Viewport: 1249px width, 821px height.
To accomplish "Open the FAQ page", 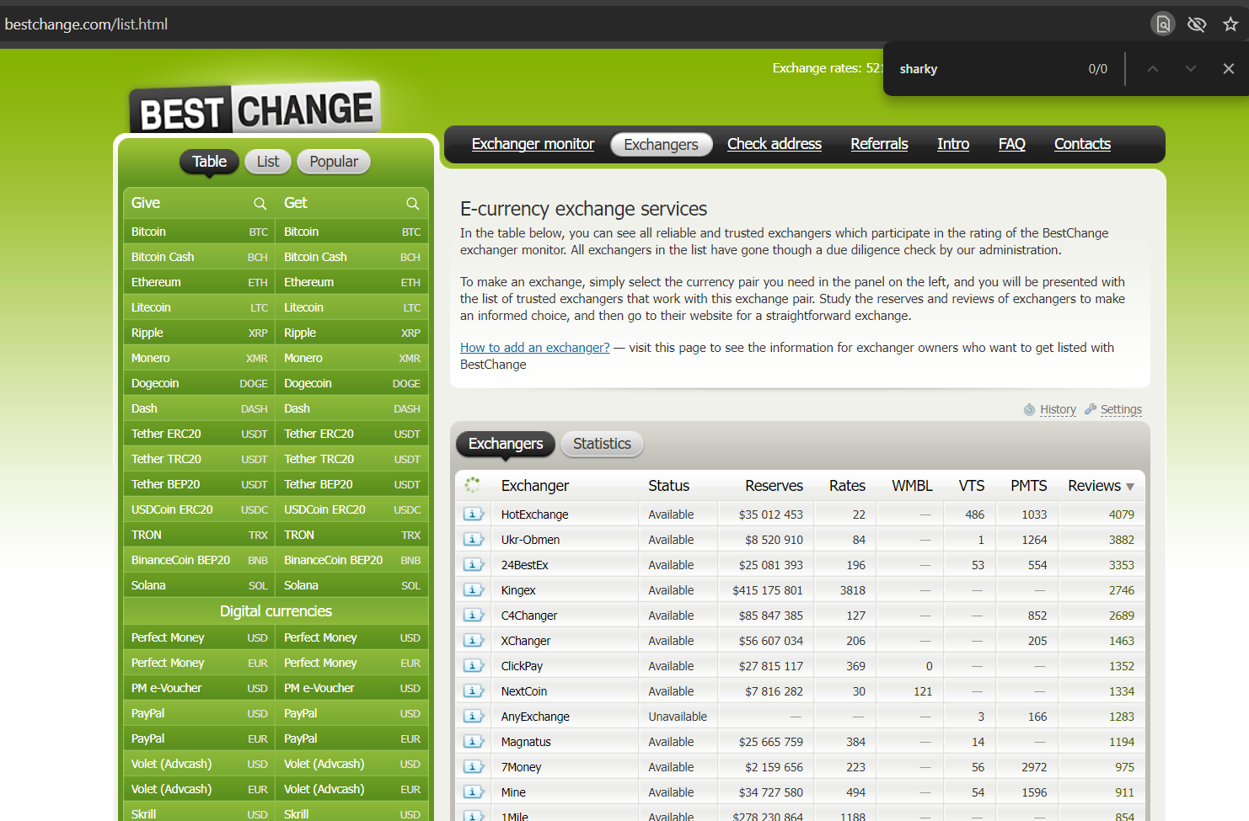I will (1012, 144).
